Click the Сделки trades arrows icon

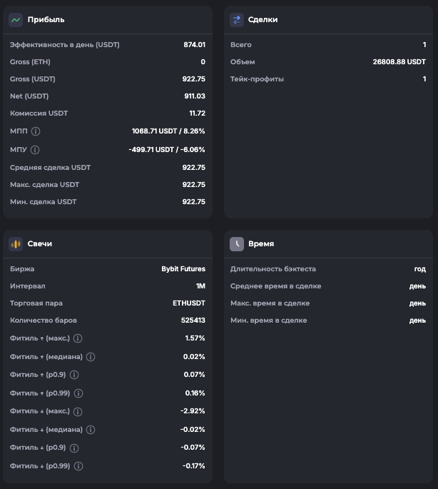pos(237,20)
